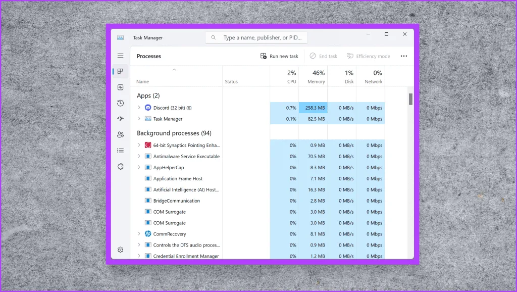Open the Performance page in sidebar
This screenshot has height=292, width=517.
coord(120,87)
